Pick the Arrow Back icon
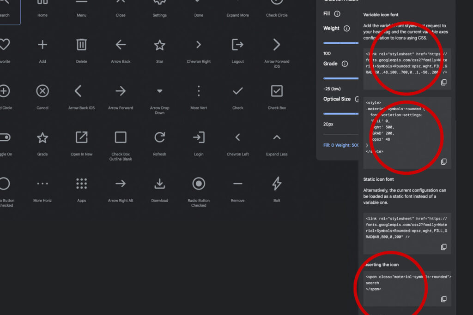 click(121, 45)
